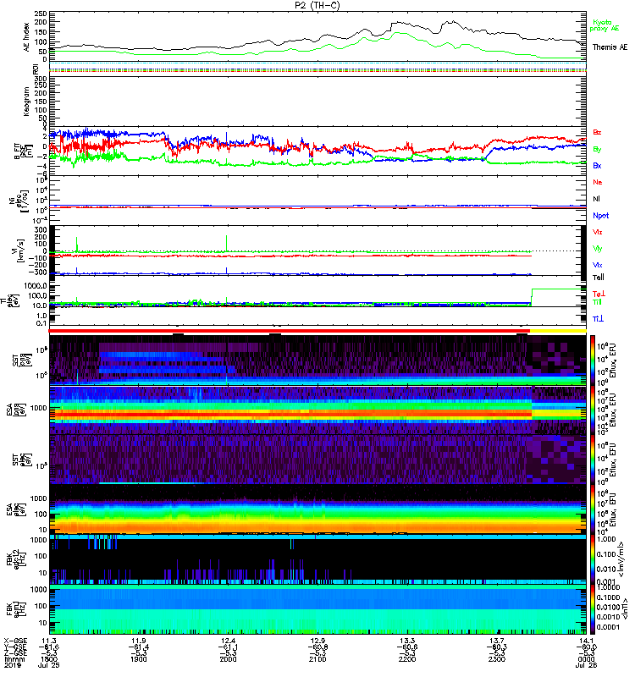This screenshot has height=677, width=635.
Task: Click the blue Vix legend label
Action: tap(597, 265)
